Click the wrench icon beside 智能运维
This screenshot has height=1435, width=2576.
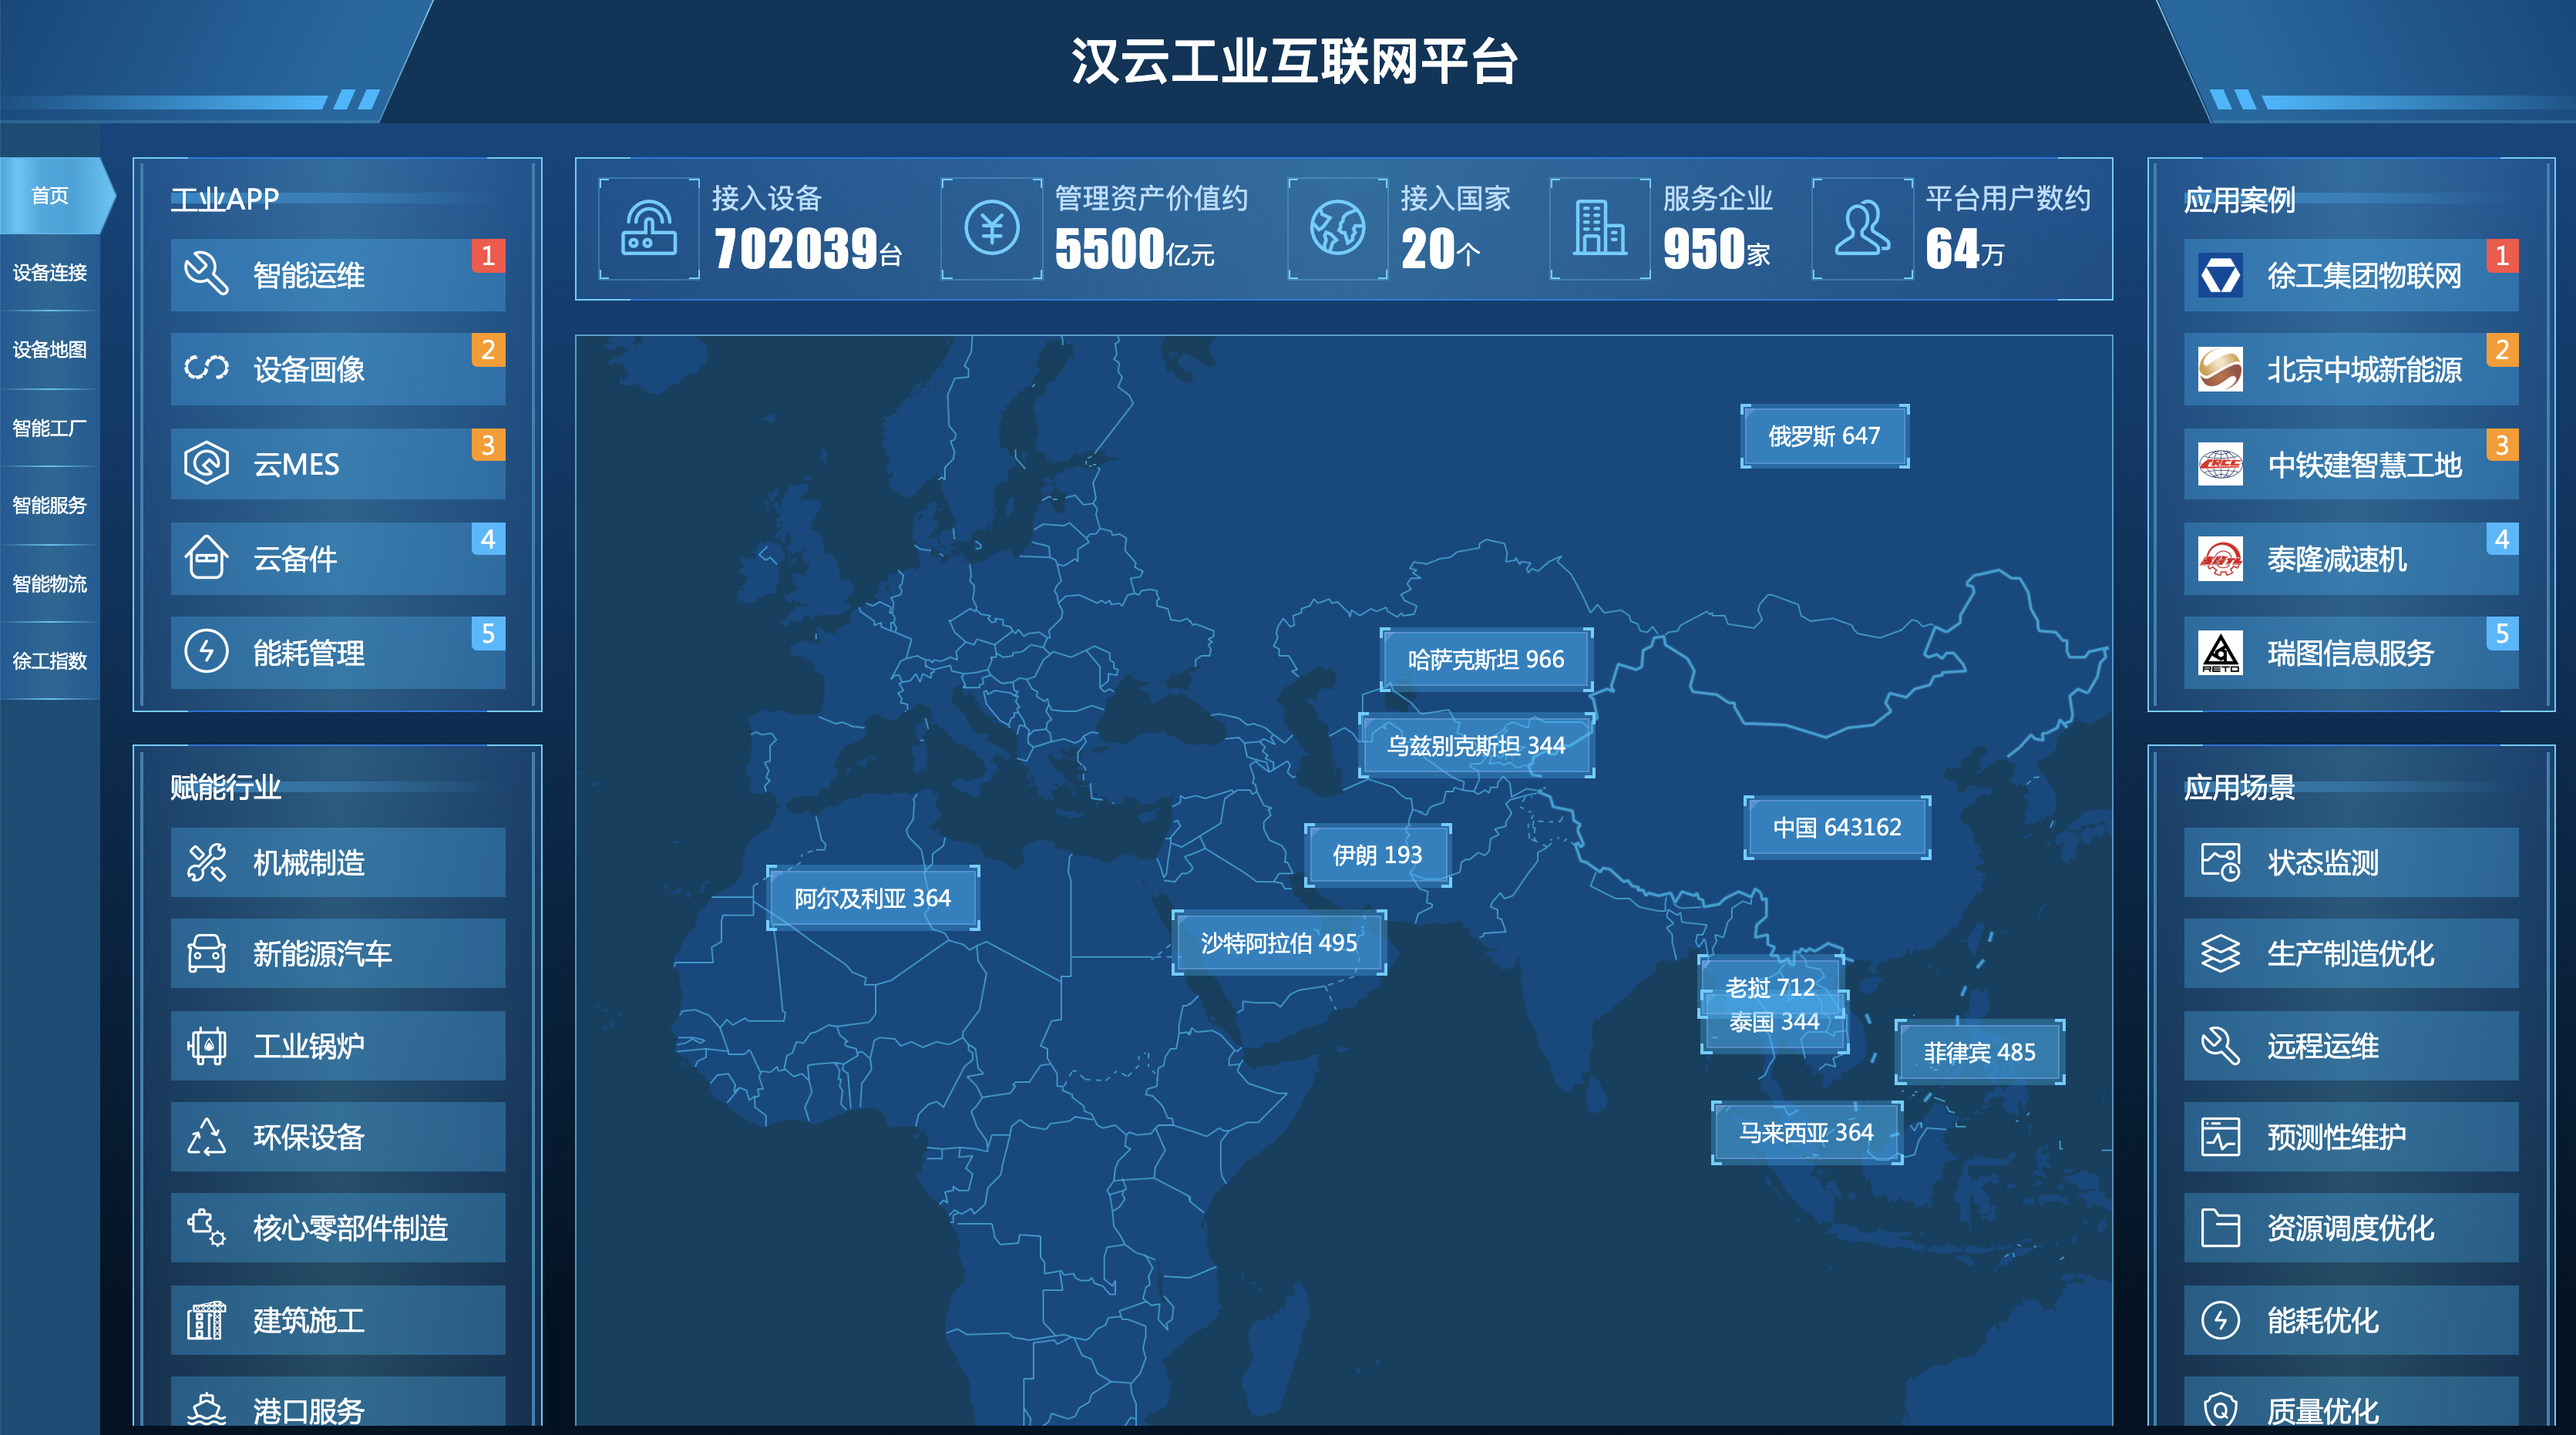coord(206,274)
